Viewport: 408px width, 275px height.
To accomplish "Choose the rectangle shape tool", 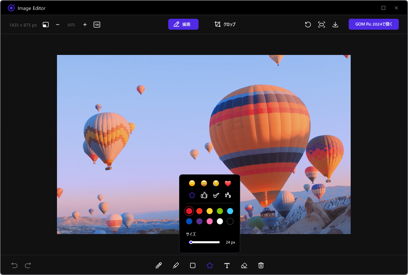I will click(193, 265).
